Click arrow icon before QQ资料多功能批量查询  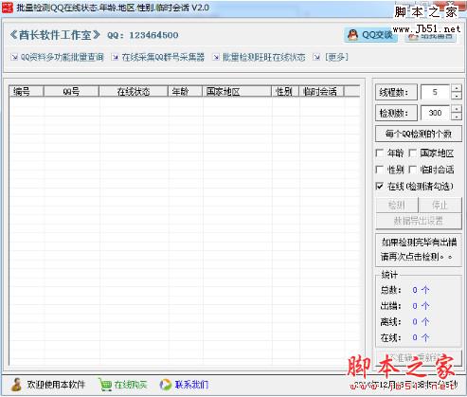pyautogui.click(x=14, y=57)
